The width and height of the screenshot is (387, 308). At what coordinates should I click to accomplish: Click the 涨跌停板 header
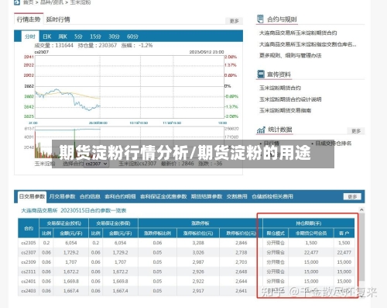tap(200, 223)
